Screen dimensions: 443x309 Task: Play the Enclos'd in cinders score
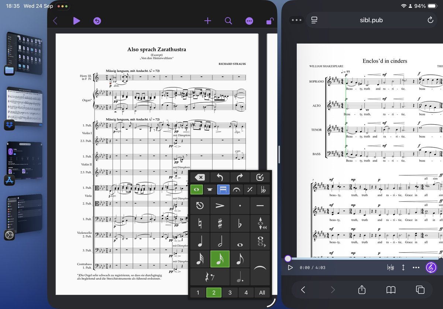290,267
